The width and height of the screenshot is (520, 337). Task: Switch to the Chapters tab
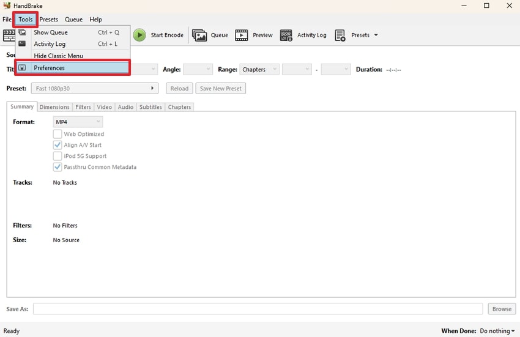point(179,107)
